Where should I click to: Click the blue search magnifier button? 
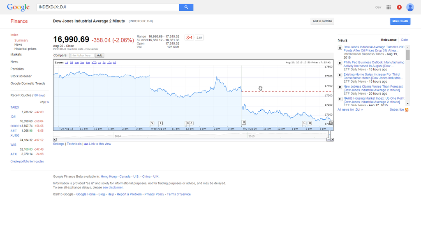[x=186, y=7]
